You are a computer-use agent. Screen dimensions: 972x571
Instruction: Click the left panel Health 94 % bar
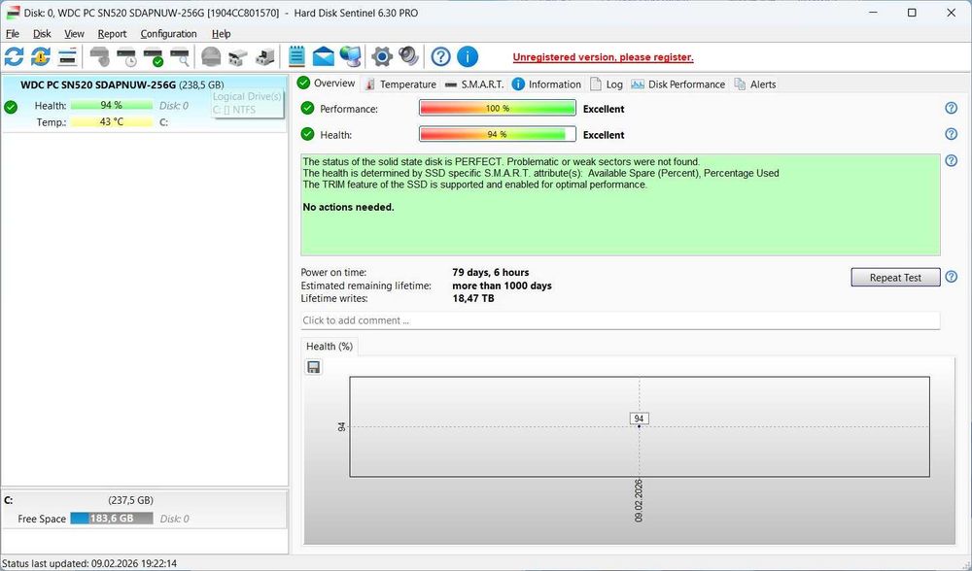click(112, 105)
